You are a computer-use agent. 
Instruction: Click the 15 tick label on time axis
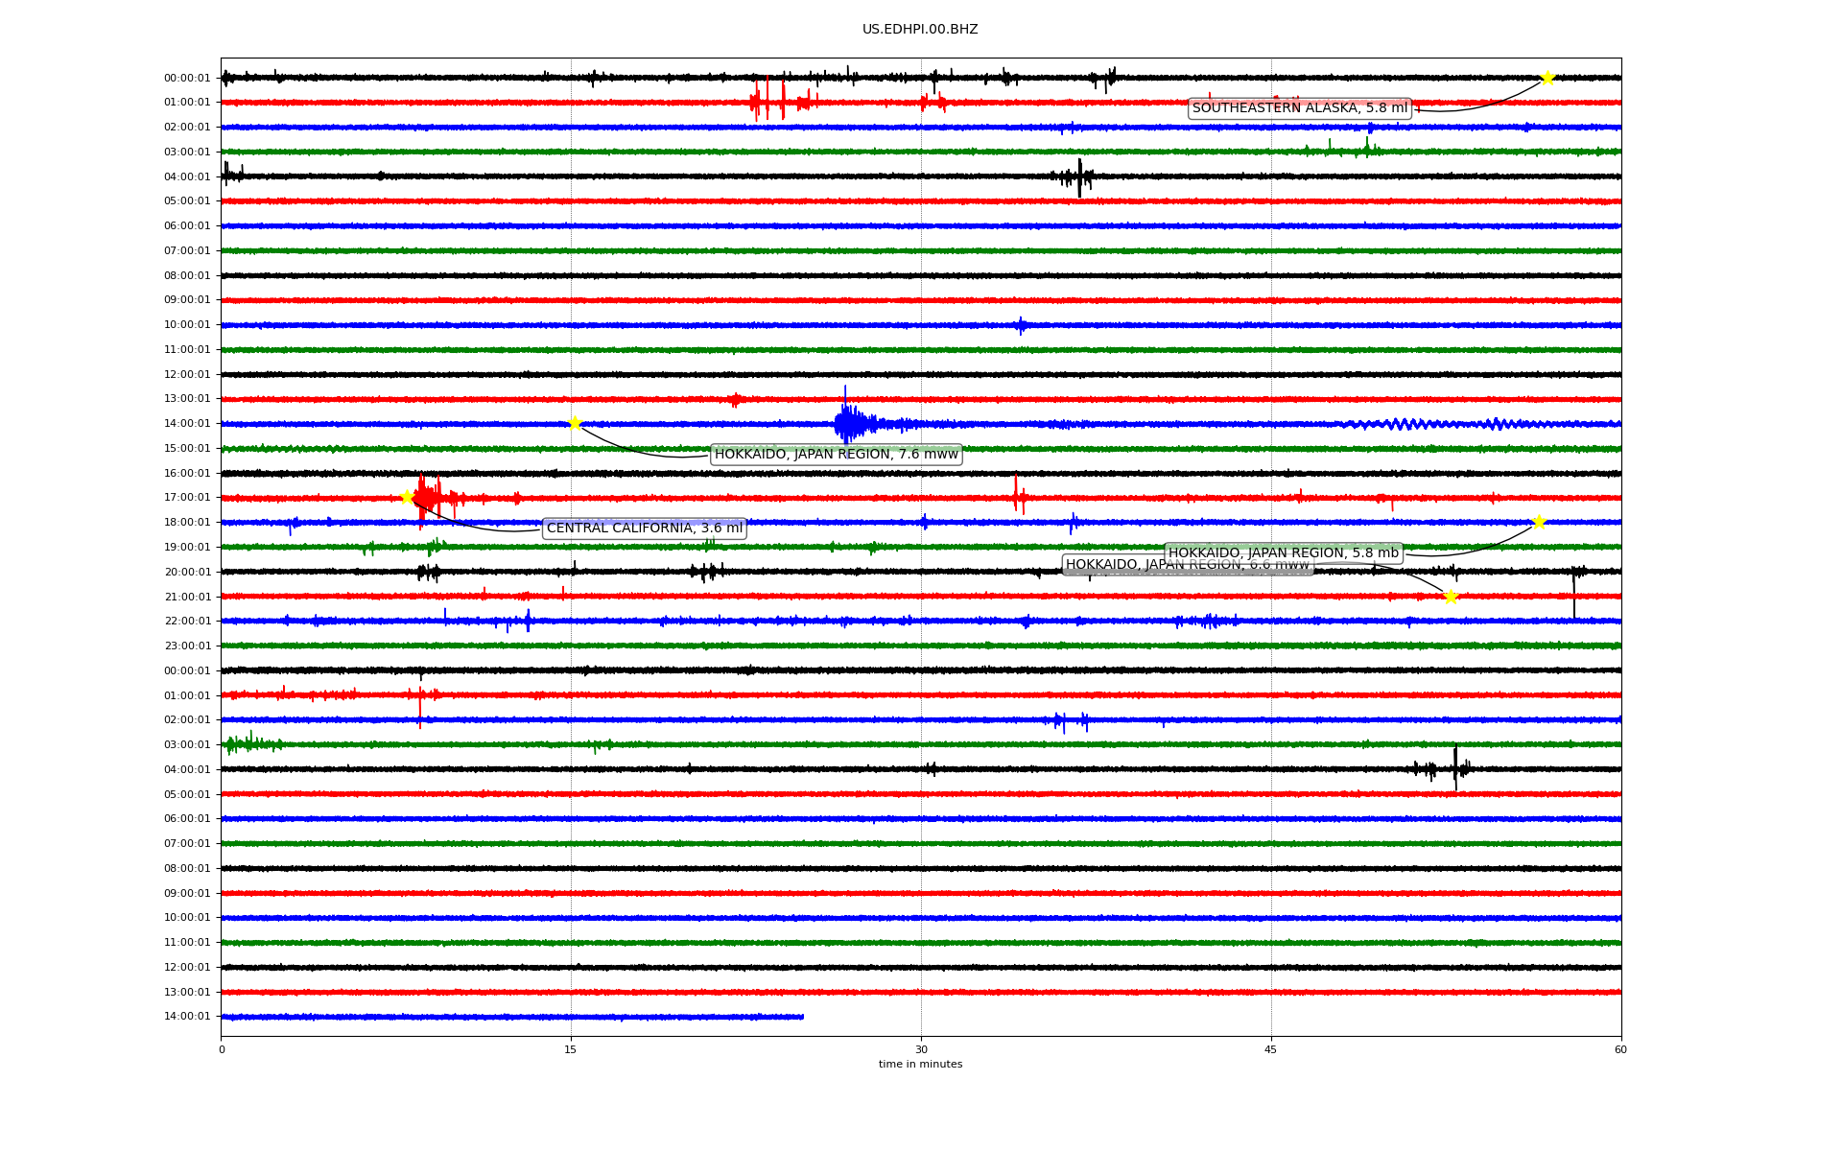coord(571,1049)
